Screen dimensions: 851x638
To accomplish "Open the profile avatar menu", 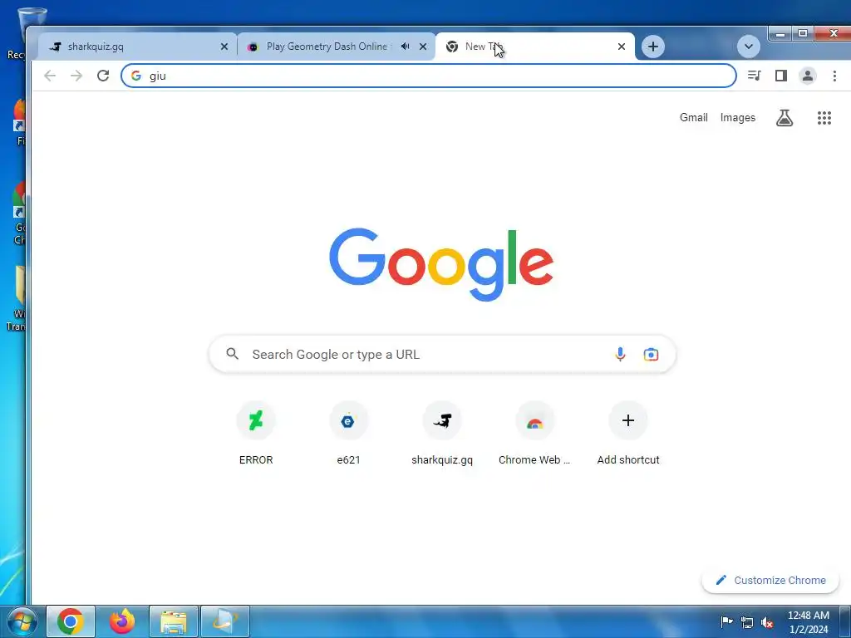I will [x=808, y=76].
